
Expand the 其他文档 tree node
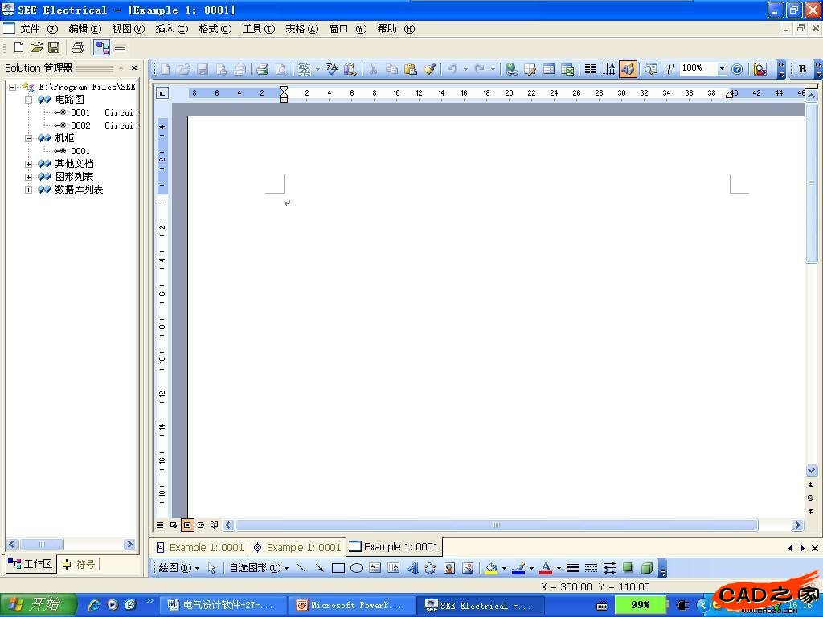coord(29,164)
